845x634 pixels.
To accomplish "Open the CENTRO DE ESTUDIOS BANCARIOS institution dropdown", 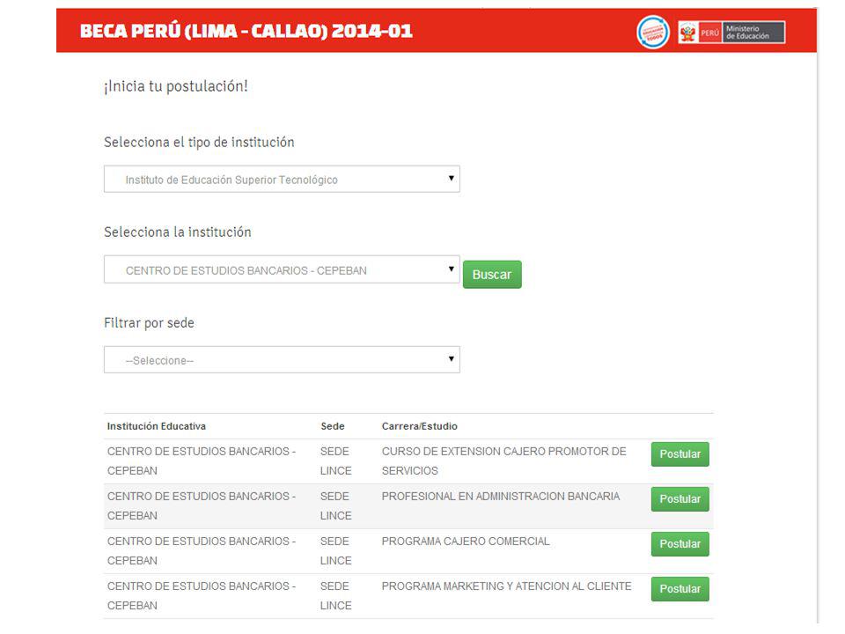I will [x=282, y=269].
